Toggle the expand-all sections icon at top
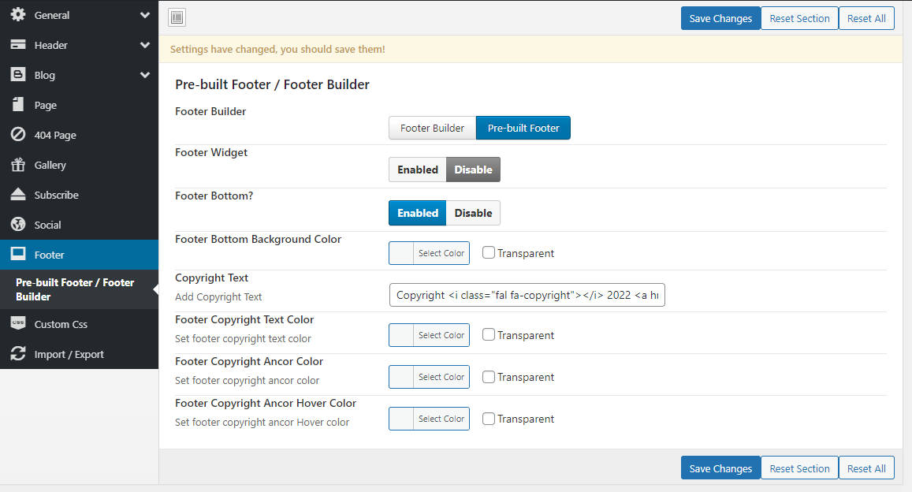 pyautogui.click(x=177, y=17)
